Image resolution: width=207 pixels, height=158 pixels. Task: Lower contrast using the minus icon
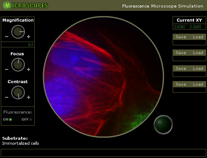click(7, 97)
